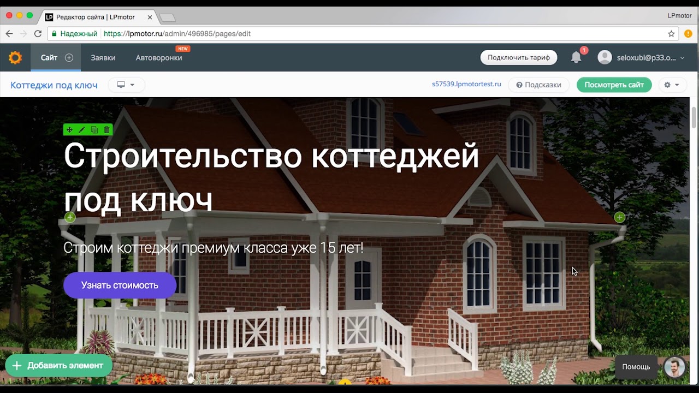Expand the seloxubi account menu
The height and width of the screenshot is (393, 699).
tap(641, 58)
